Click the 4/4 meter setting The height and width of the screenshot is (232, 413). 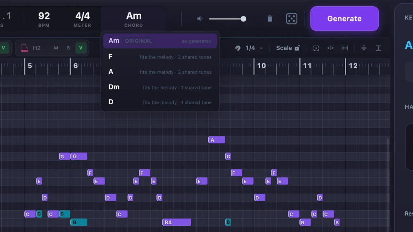coord(83,19)
